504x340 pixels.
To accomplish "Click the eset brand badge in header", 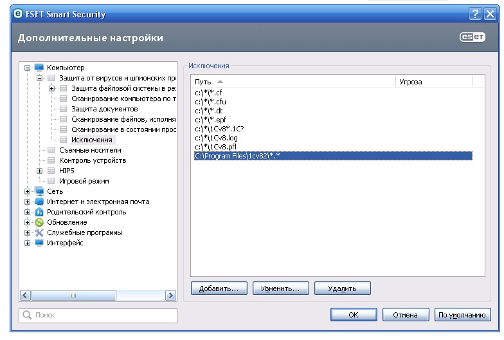I will tap(472, 37).
